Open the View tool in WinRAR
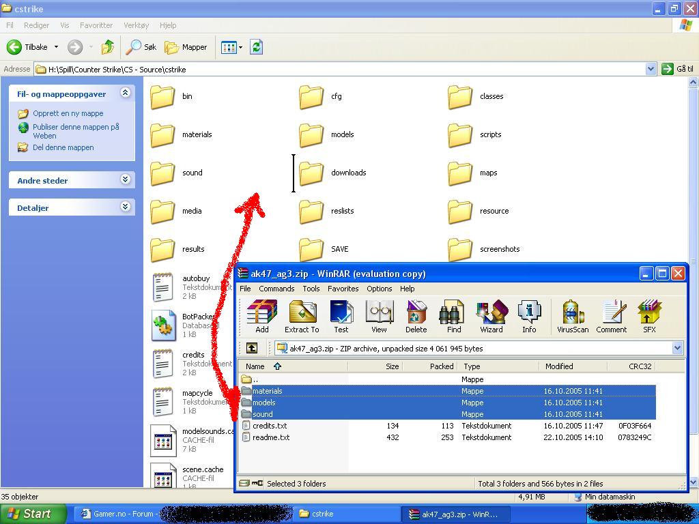699x524 pixels. pyautogui.click(x=379, y=317)
